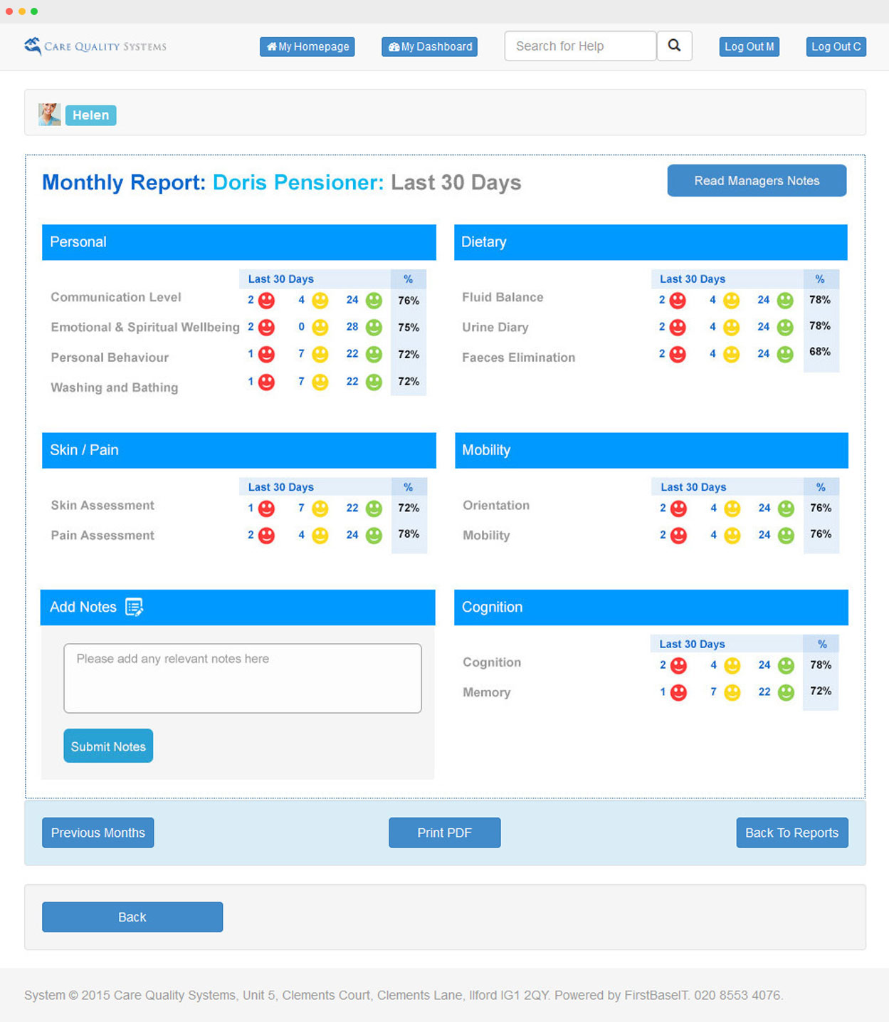
Task: Click into the relevant notes text area
Action: click(243, 678)
